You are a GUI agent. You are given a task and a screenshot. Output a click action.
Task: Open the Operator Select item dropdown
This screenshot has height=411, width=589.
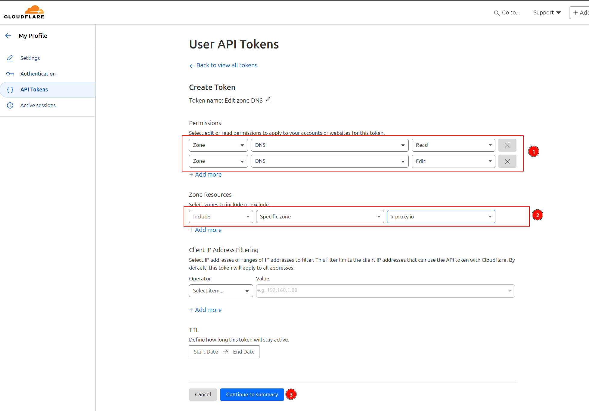pyautogui.click(x=221, y=291)
